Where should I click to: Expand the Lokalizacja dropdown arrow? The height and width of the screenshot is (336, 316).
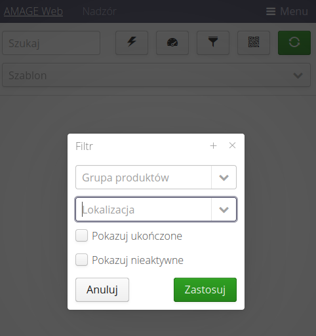[224, 210]
